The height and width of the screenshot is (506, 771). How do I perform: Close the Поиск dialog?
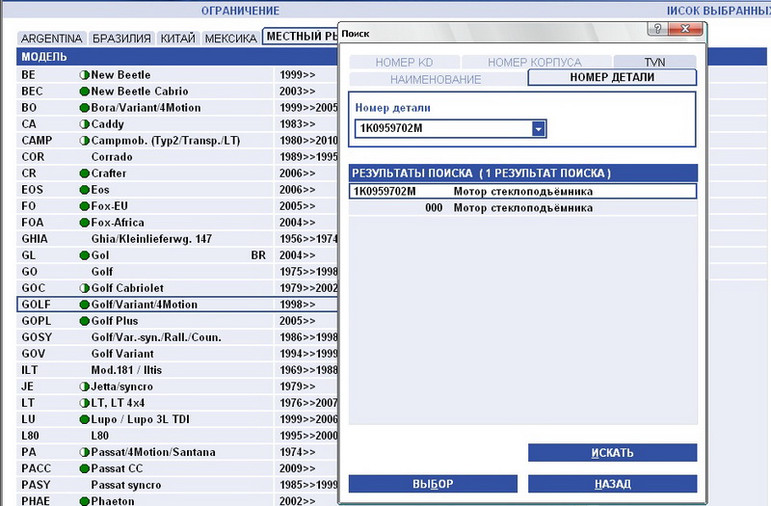tap(685, 29)
